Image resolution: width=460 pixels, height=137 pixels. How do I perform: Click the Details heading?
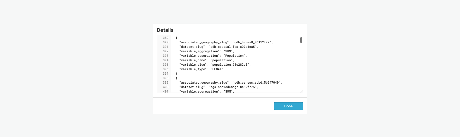(x=165, y=30)
